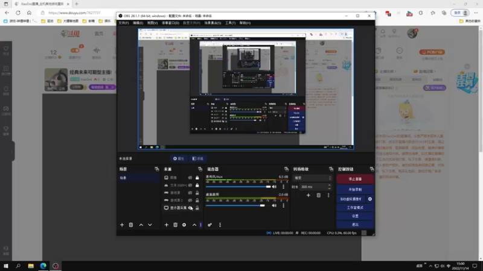Screen dimensions: 483x271
Task: Click the 300 ms duration spinner arrows
Action: [329, 187]
